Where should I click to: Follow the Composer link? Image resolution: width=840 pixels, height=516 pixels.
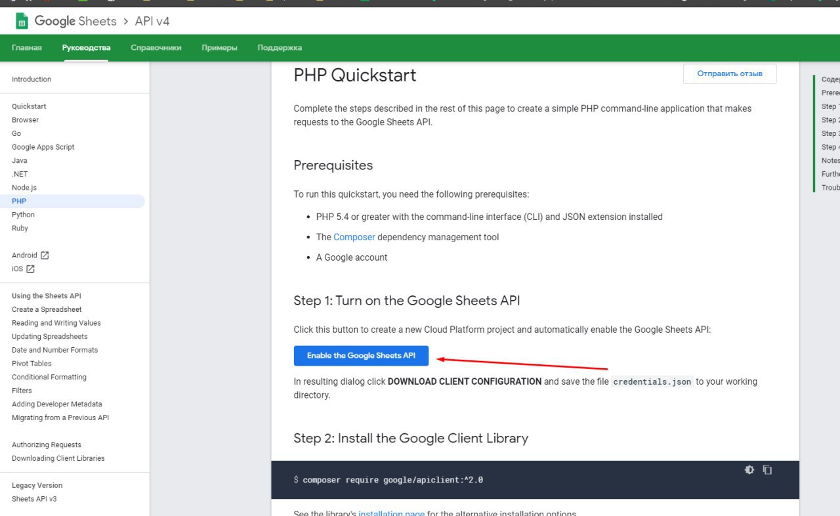[x=354, y=237]
